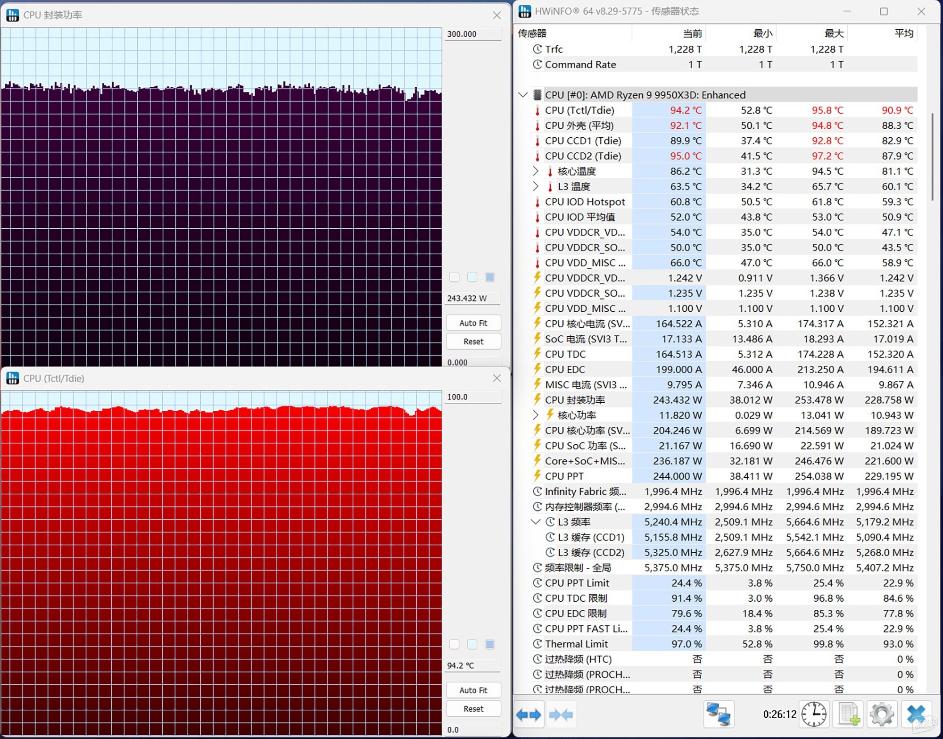The image size is (943, 739).
Task: Click the clock reset timer icon
Action: [814, 714]
